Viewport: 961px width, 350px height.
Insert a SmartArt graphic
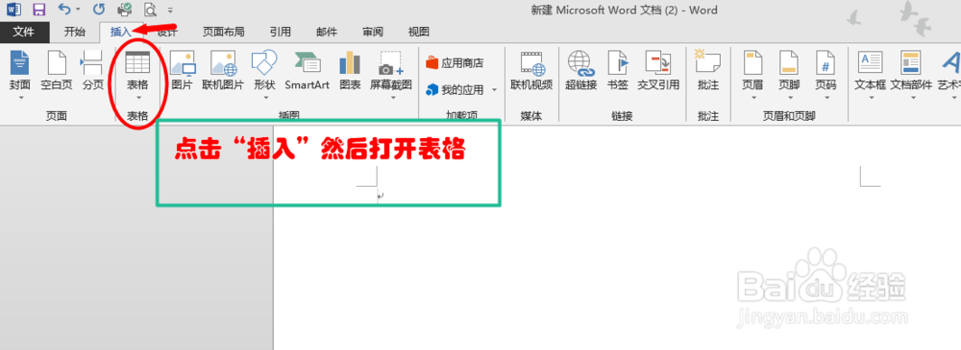[x=308, y=71]
